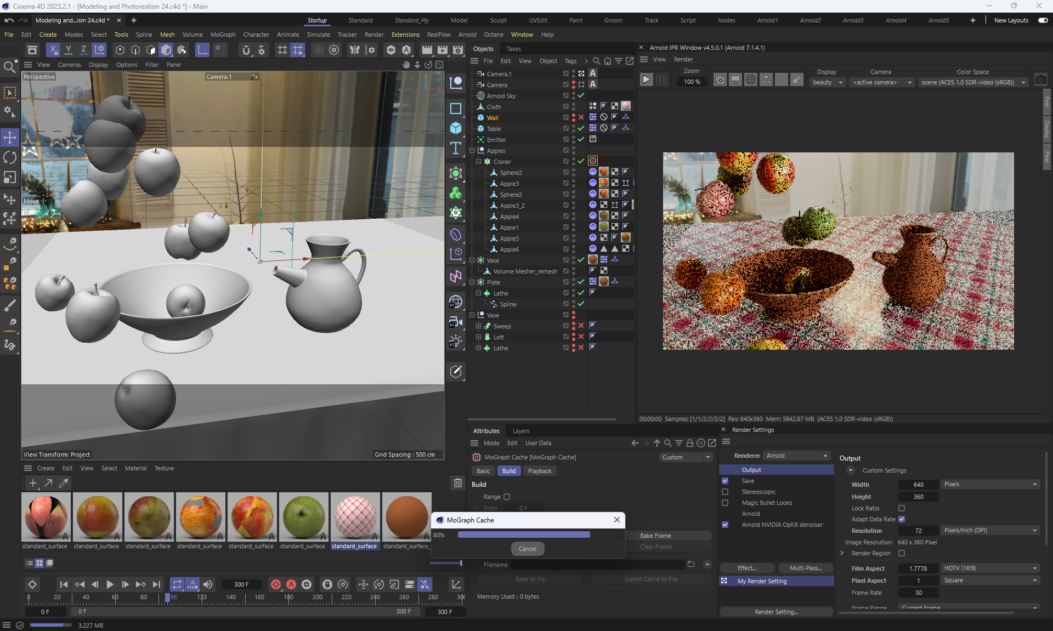Collapse the Cloner object tree node

point(478,162)
